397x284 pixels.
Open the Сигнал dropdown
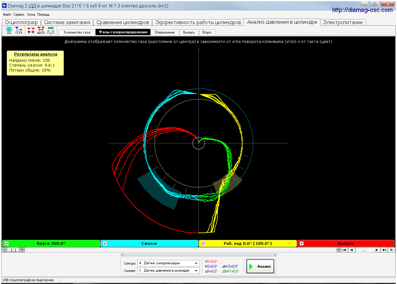point(169,270)
